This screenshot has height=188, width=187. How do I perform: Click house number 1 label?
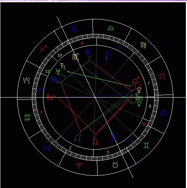[x=41, y=112]
